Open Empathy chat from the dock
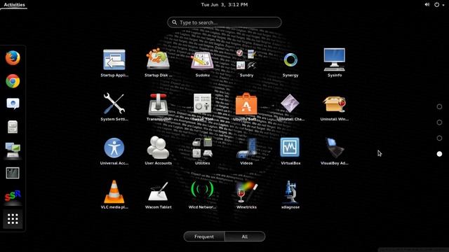 click(13, 104)
